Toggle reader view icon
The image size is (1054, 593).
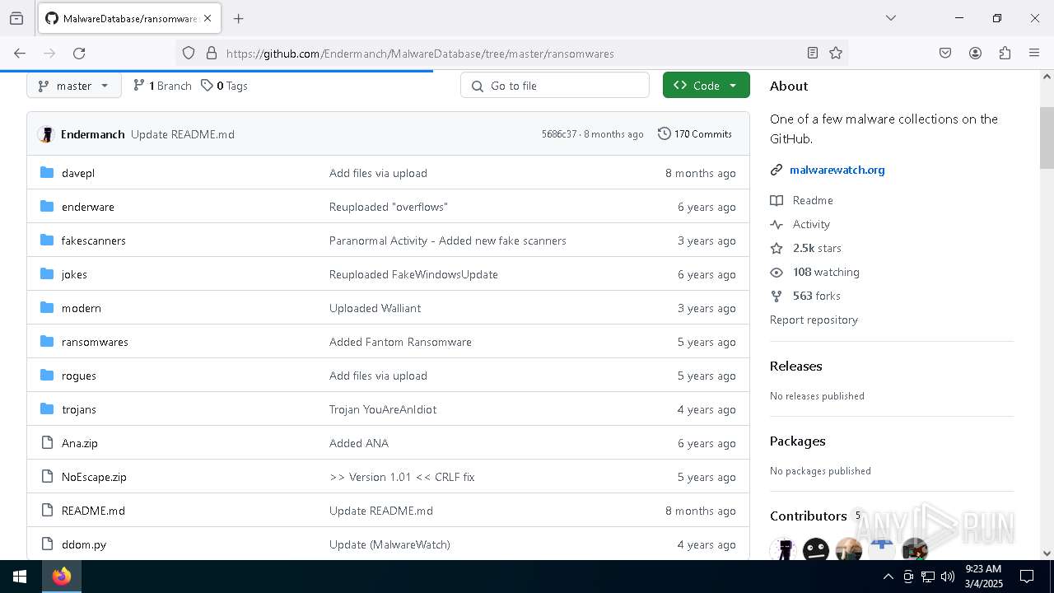coord(813,53)
